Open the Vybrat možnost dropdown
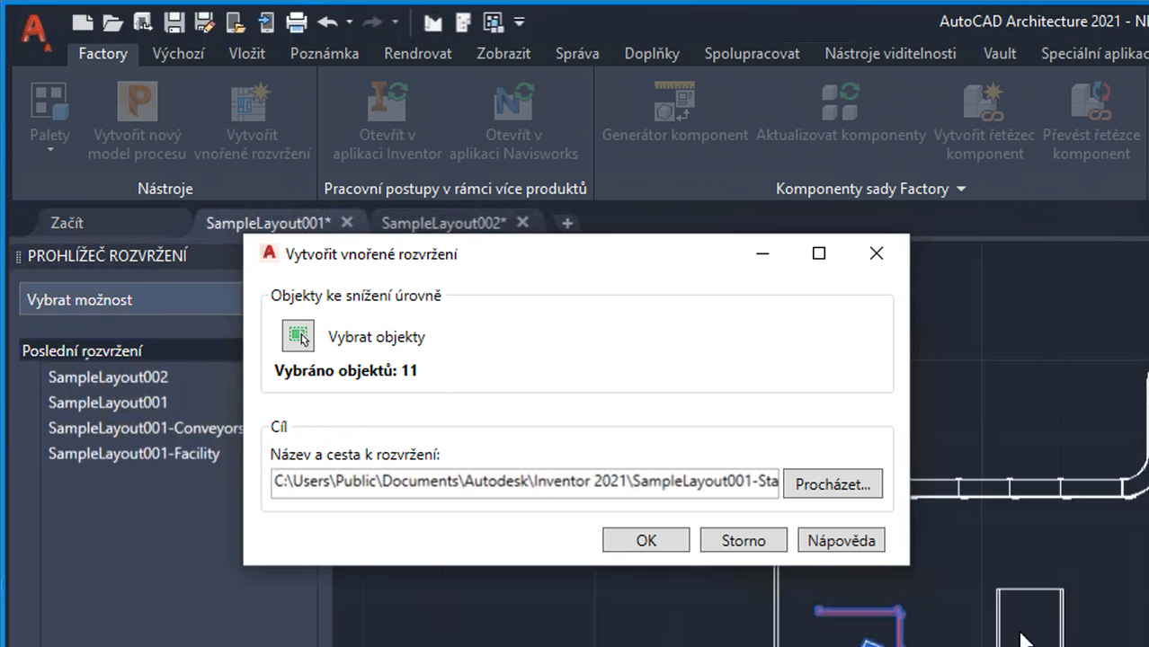1149x647 pixels. (x=132, y=300)
